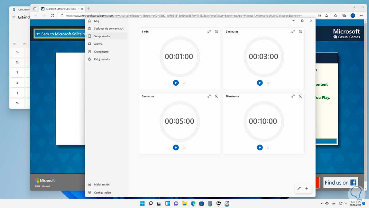The image size is (369, 208).
Task: Open Edge Collections
Action: (x=344, y=15)
